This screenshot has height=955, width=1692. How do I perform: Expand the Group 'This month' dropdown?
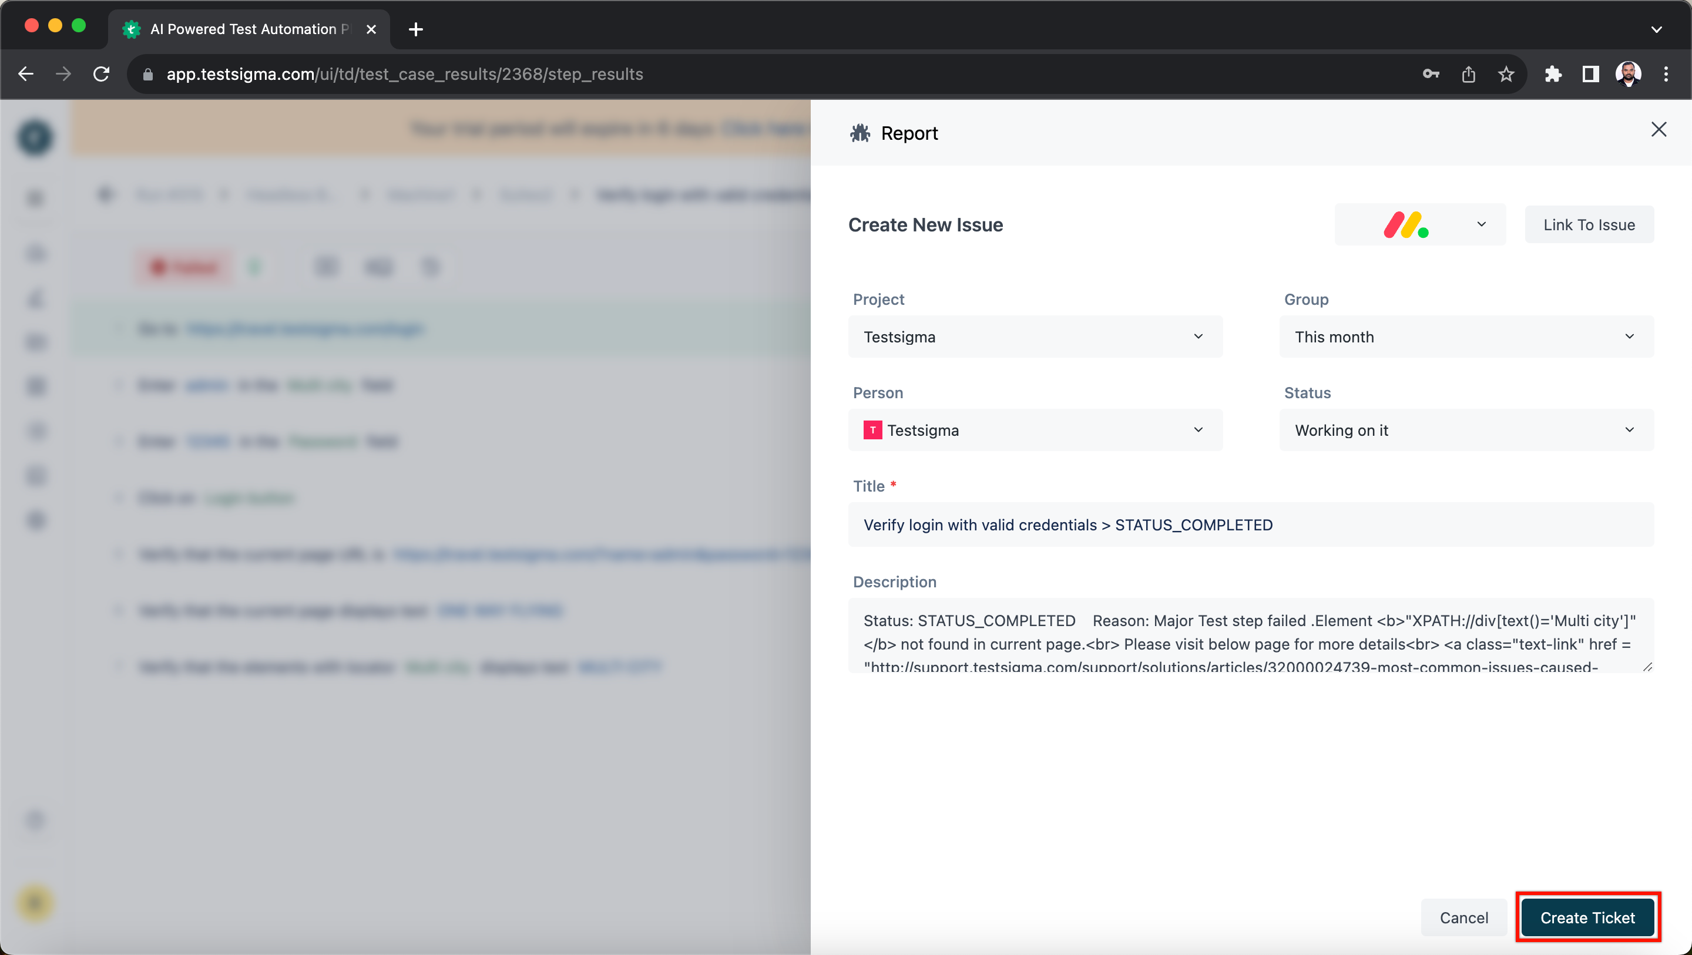click(1465, 336)
